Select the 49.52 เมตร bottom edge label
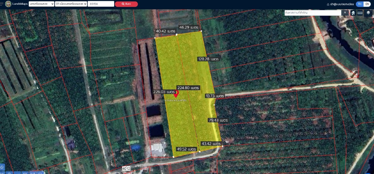 coord(186,149)
